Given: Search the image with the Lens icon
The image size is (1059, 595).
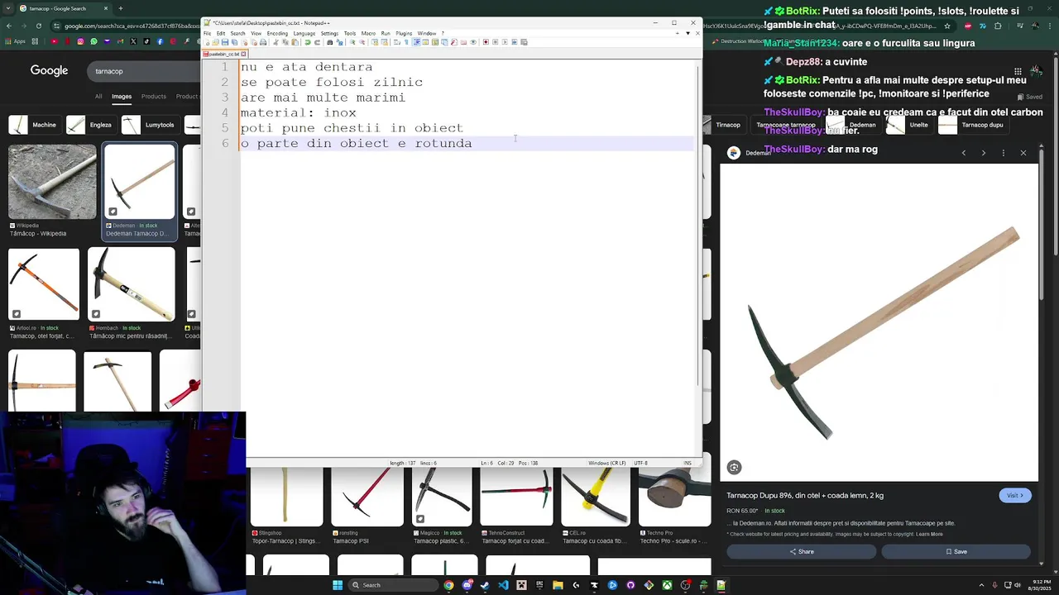Looking at the screenshot, I should tap(734, 467).
